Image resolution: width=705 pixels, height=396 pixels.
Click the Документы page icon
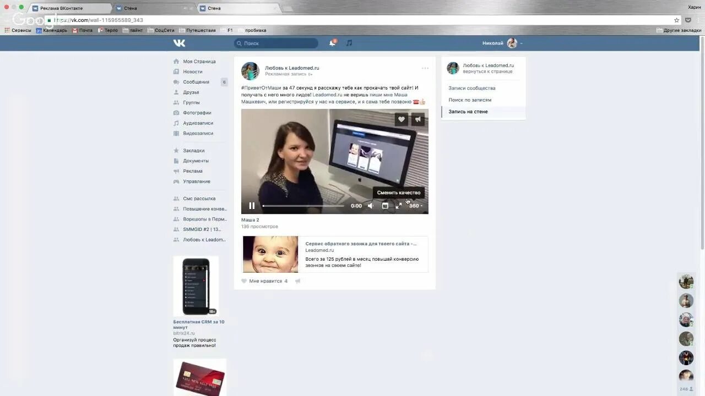(176, 161)
